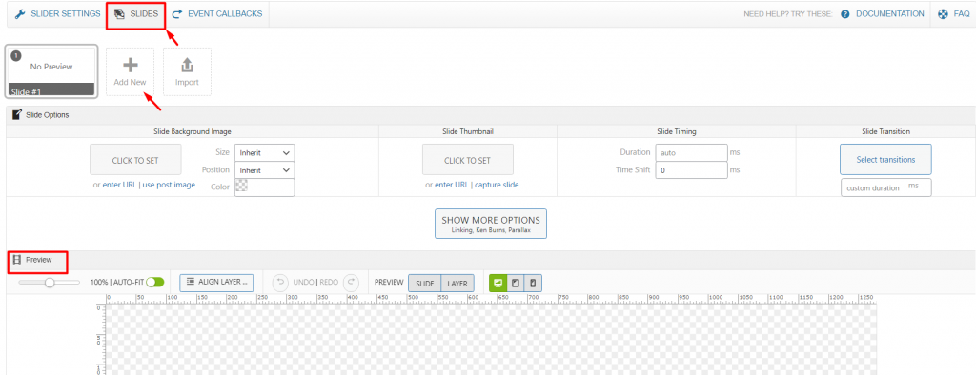The height and width of the screenshot is (375, 976).
Task: Click the Duration input field
Action: pos(692,152)
